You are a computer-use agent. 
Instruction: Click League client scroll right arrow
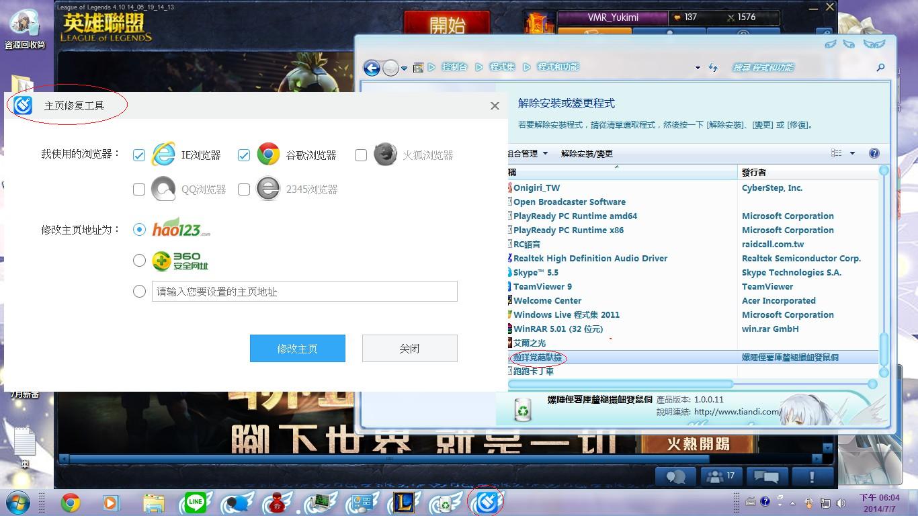(x=818, y=460)
